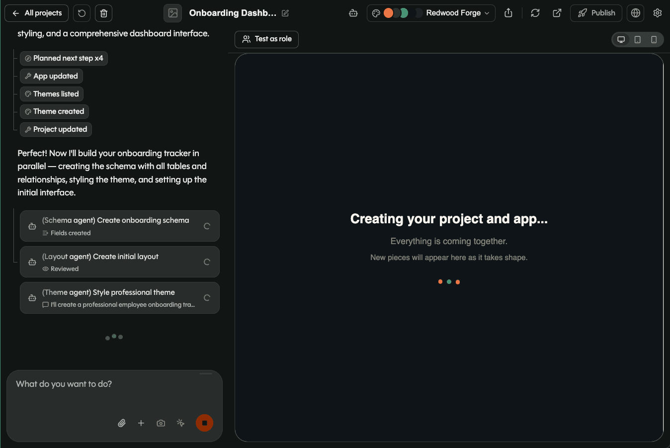
Task: Click the project image thumbnail icon
Action: 173,13
